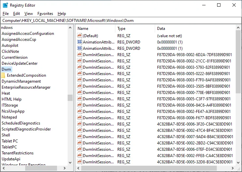The image size is (242, 172).
Task: Select the NcsiUwpApp key
Action: click(x=13, y=111)
